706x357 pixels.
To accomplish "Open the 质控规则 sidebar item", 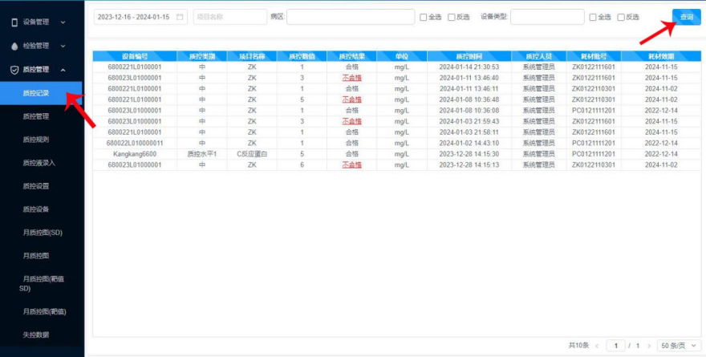I will pyautogui.click(x=36, y=140).
